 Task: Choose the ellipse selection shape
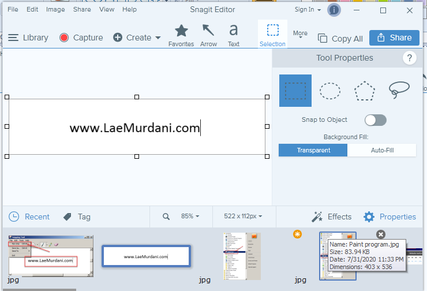pyautogui.click(x=330, y=91)
